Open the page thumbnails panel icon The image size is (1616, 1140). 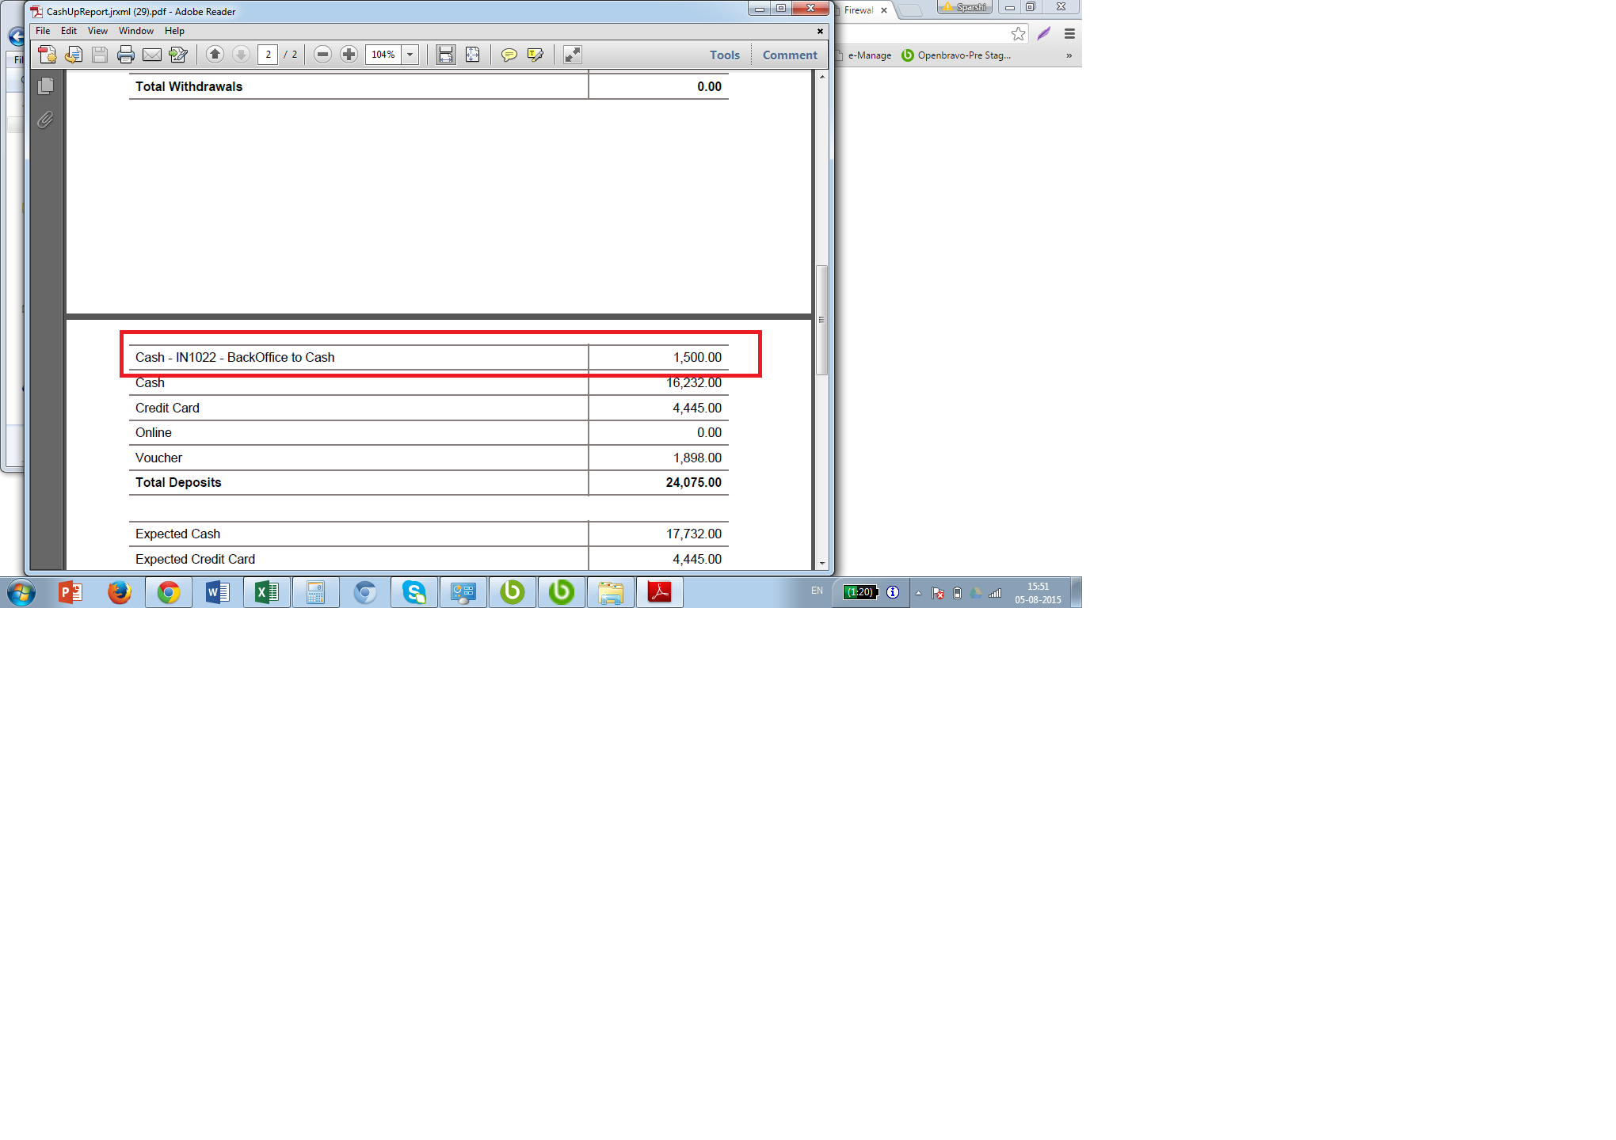point(46,85)
